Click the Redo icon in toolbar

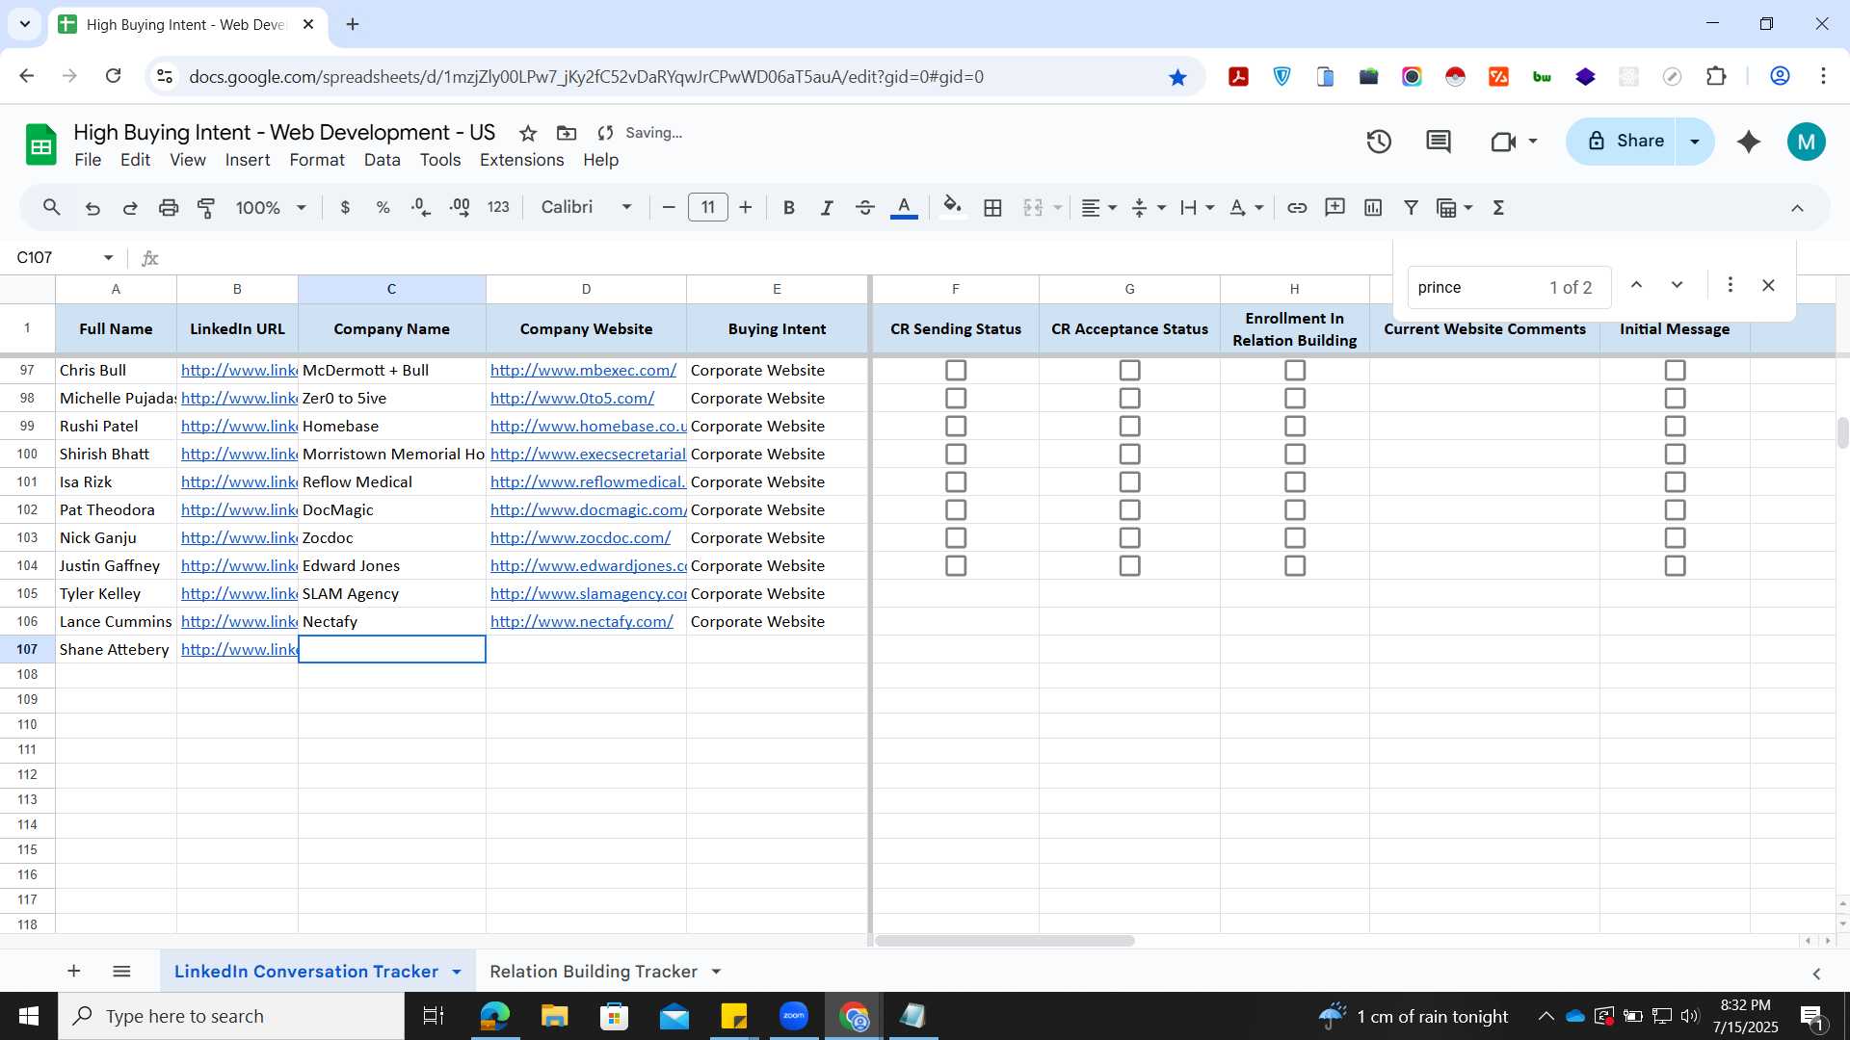coord(130,208)
